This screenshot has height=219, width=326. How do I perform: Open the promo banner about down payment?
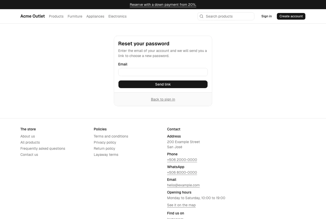click(x=163, y=5)
